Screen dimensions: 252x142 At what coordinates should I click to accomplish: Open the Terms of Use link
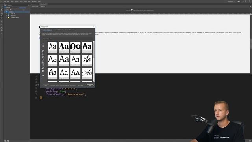81,86
